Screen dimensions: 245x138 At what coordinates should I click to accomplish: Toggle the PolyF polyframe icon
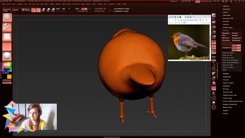[214, 88]
